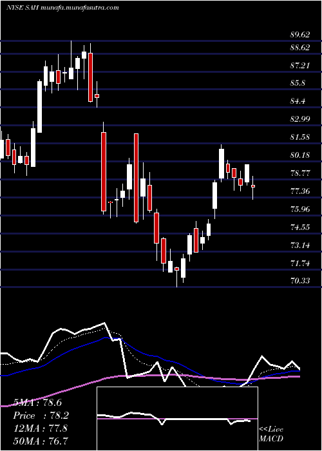Click inside the Live MACD inset chart
Image resolution: width=322 pixels, height=451 pixels.
(177, 419)
